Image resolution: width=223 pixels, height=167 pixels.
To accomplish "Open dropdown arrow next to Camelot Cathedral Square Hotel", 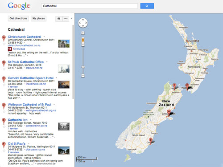I will (x=56, y=78).
